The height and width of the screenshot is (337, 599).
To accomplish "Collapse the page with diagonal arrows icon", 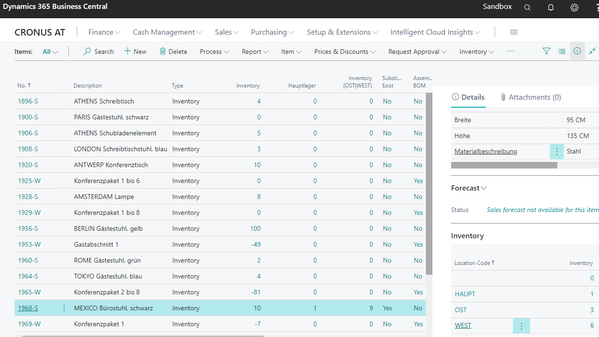I will coord(592,51).
